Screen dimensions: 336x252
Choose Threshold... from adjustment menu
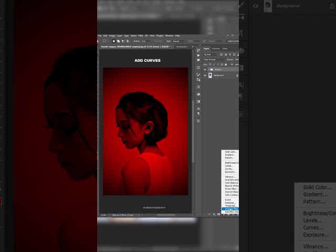(230, 206)
